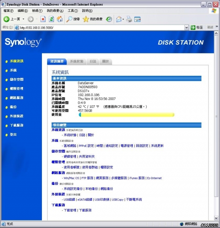Click the Refresh page icon

point(51,19)
